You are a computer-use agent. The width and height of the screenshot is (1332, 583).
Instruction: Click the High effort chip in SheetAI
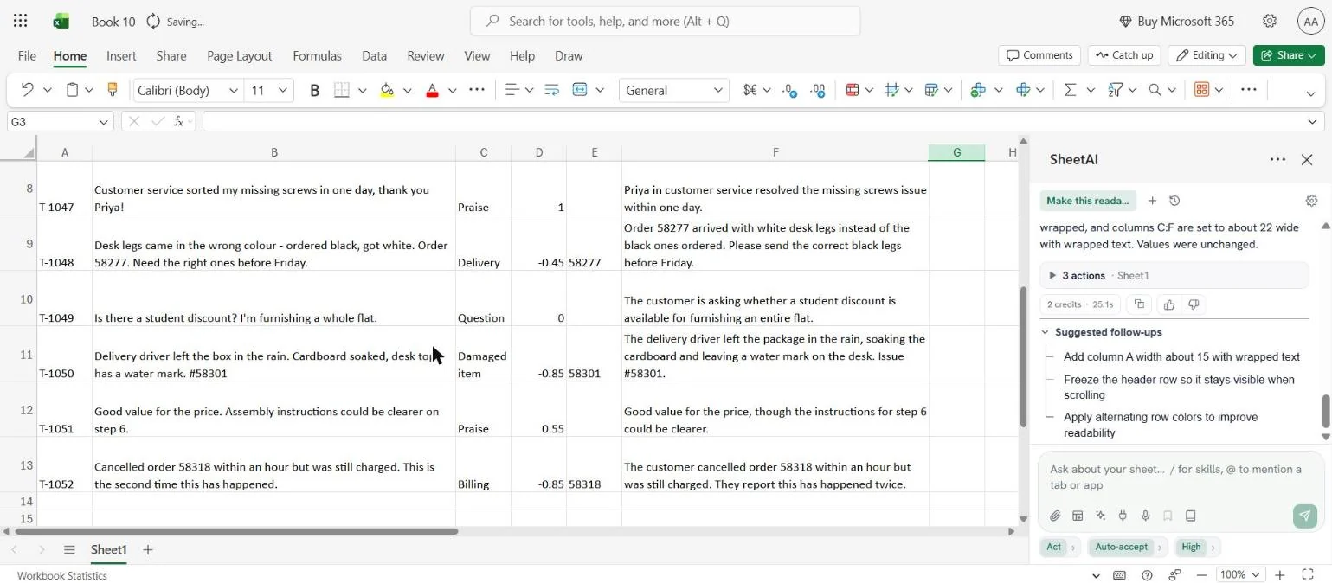[1191, 547]
